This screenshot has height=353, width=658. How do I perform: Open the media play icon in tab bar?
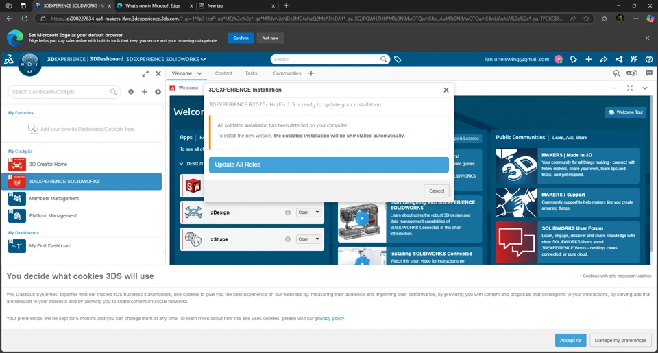click(631, 73)
